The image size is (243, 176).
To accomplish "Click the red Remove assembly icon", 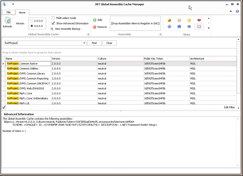I will 94,27.
